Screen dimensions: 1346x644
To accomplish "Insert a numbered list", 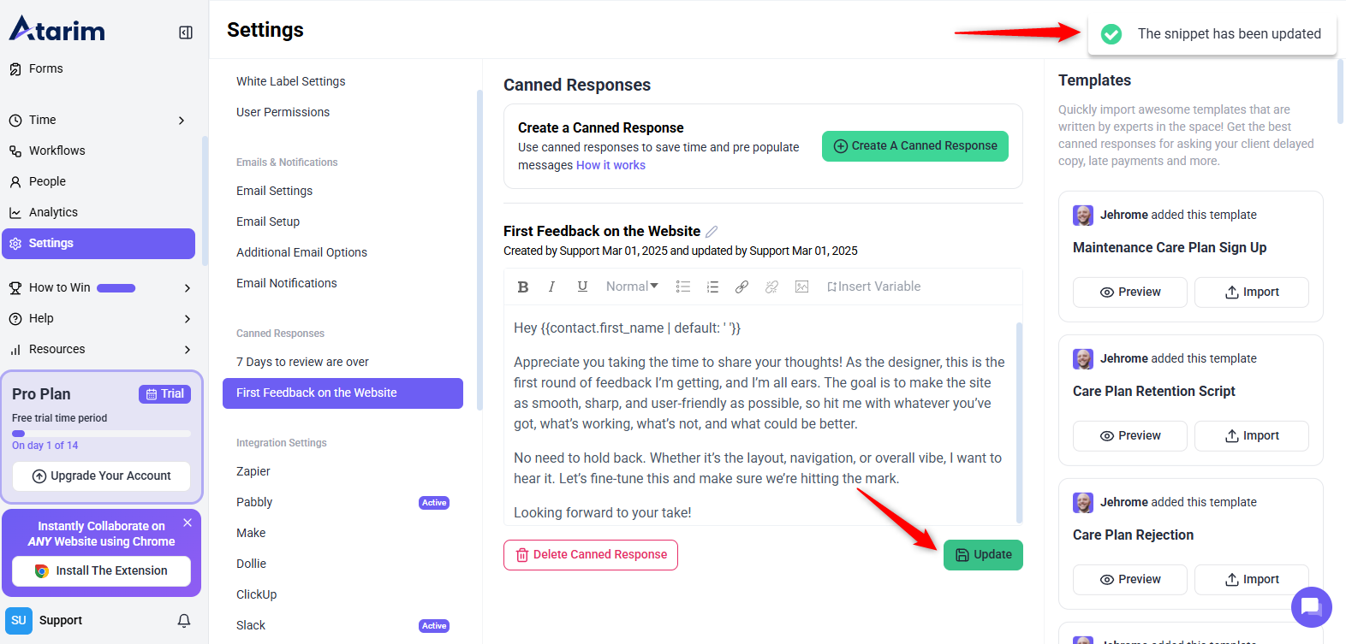I will click(712, 287).
